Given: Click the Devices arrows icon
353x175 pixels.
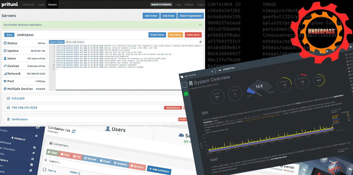Looking at the screenshot, I should (x=5, y=66).
